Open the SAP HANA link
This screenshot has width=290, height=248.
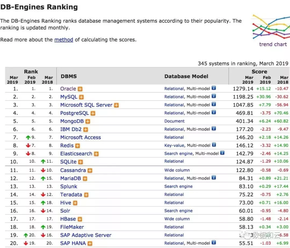tap(73, 243)
